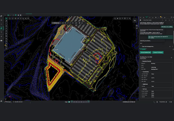Click the redo arrow in the top toolbar
This screenshot has height=121, width=174.
(13, 19)
